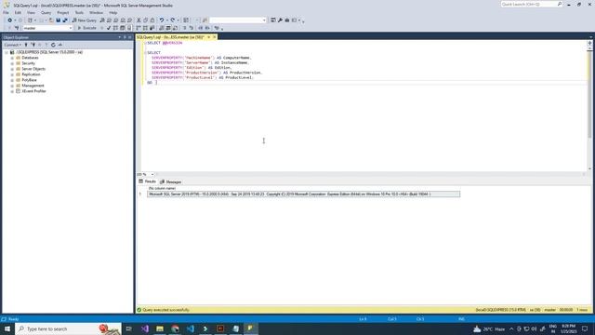
Task: Increase indent of the selected lines
Action: pos(207,28)
